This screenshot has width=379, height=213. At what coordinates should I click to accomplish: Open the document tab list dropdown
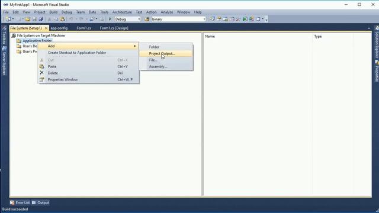(x=369, y=28)
